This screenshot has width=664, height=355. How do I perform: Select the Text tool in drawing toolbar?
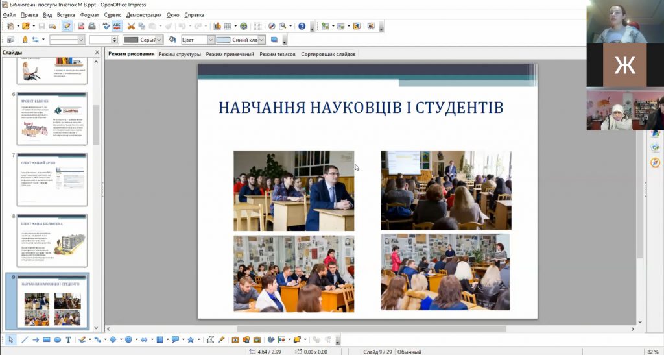pos(69,339)
